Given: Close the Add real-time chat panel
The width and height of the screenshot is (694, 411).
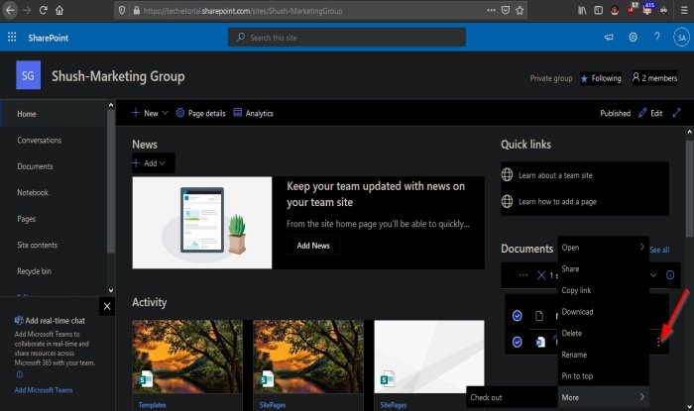Looking at the screenshot, I should click(x=107, y=306).
